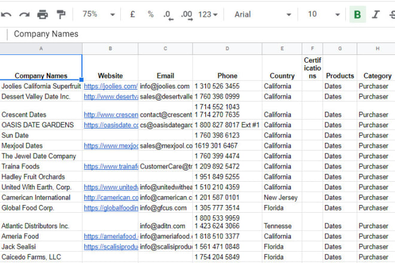Select Florida cell in Global Food Corp. row
Image resolution: width=395 pixels, height=263 pixels.
[x=282, y=207]
